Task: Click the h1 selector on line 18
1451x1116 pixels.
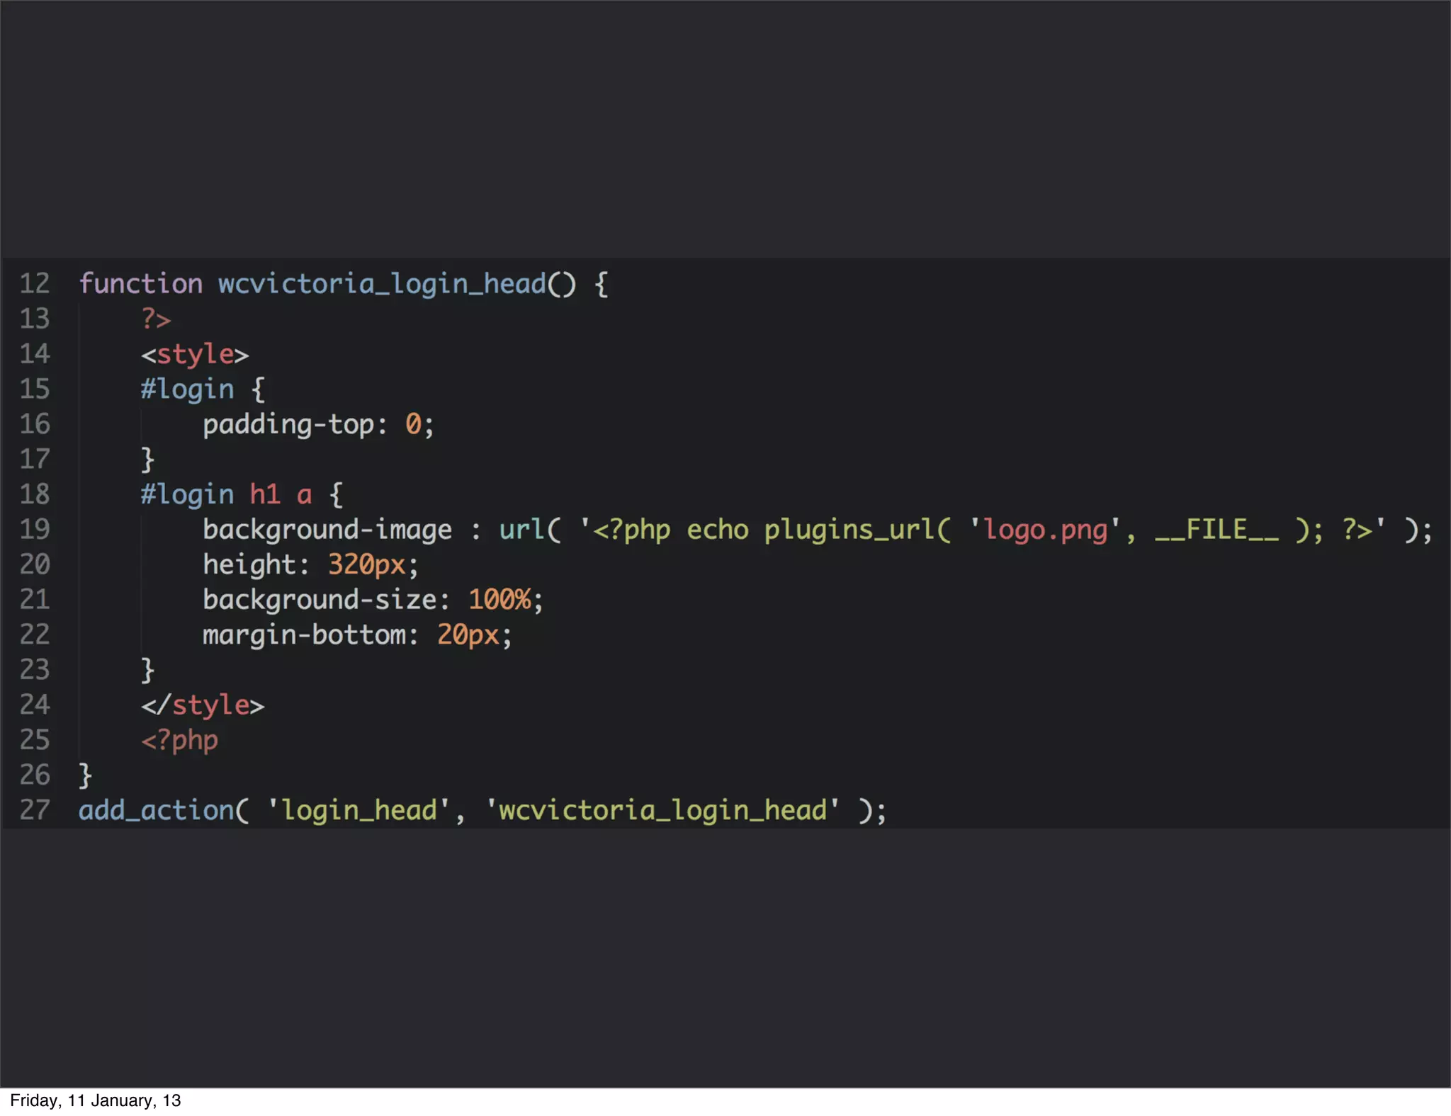Action: (x=265, y=494)
